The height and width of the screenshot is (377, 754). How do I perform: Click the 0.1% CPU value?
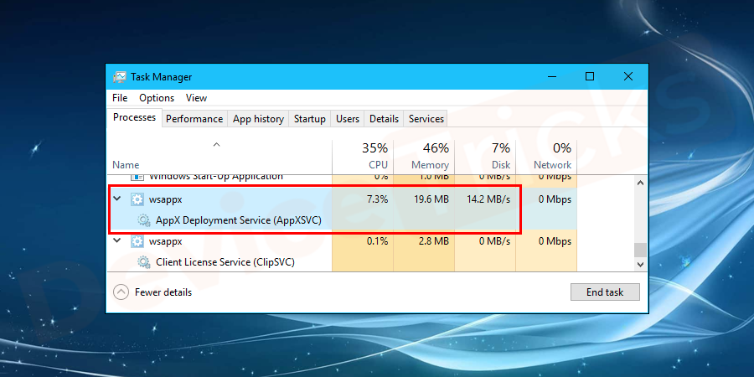[377, 241]
